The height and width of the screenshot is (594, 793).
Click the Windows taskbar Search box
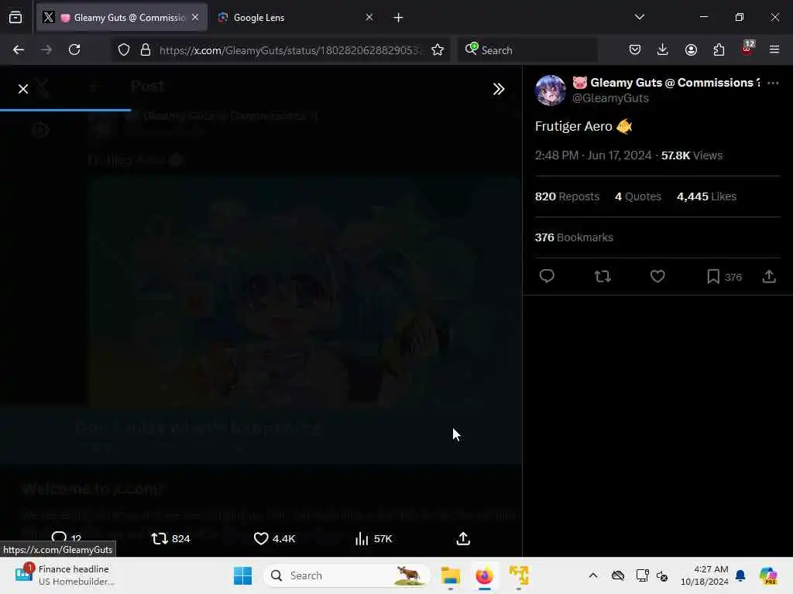[346, 575]
